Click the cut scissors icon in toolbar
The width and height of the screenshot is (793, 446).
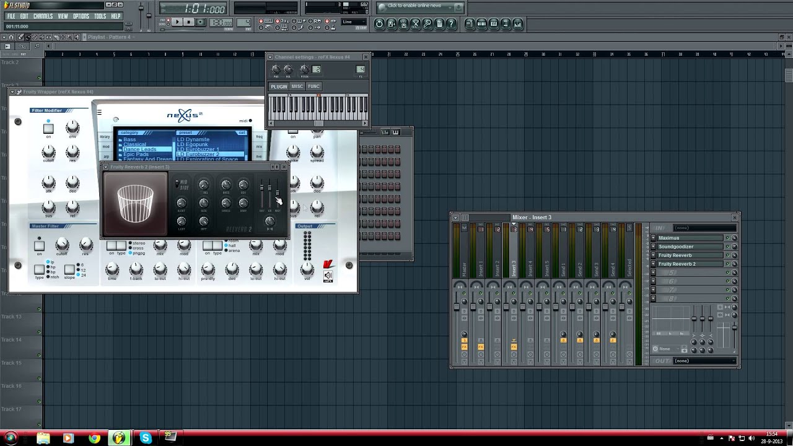click(415, 24)
